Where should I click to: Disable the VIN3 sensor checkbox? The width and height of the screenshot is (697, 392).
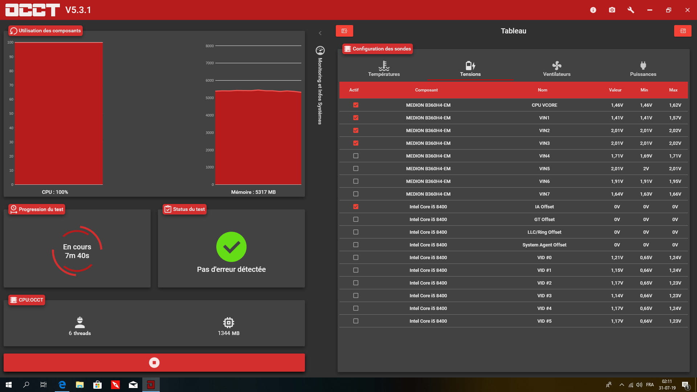(356, 143)
